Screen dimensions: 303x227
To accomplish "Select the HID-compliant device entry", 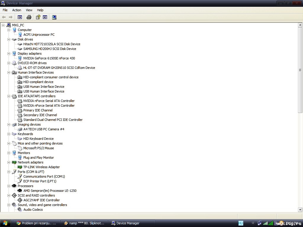I will click(x=38, y=82).
